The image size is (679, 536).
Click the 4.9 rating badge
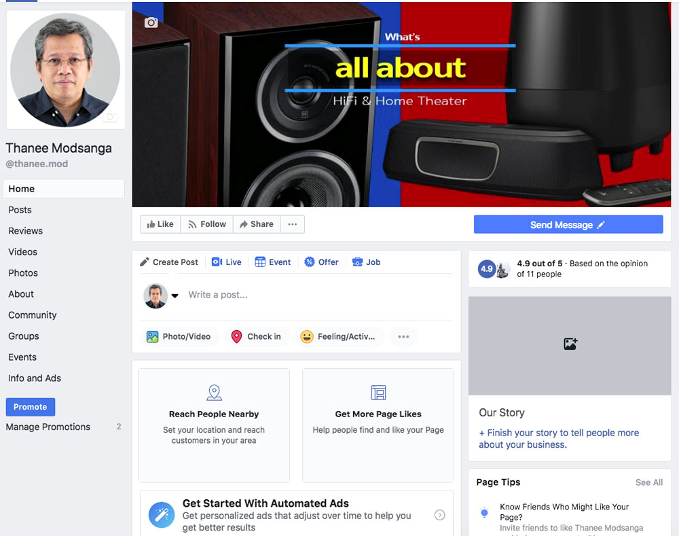pyautogui.click(x=486, y=269)
